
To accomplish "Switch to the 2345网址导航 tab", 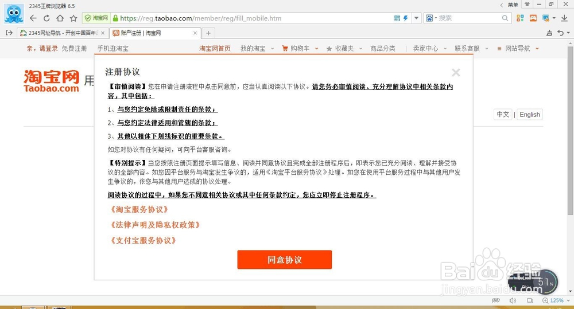I will pos(62,33).
